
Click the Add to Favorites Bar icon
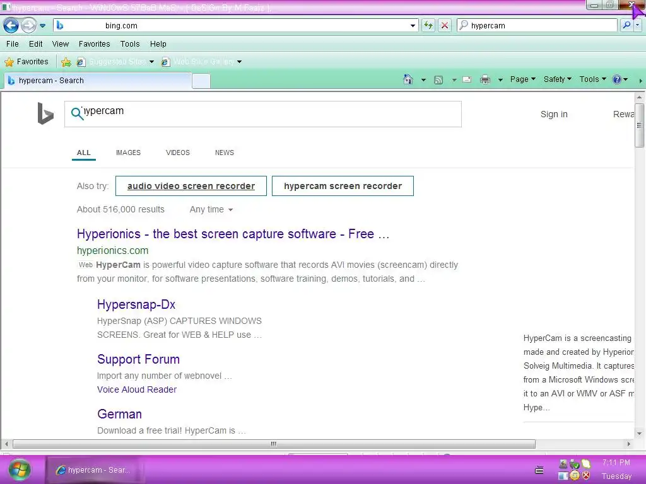point(66,62)
